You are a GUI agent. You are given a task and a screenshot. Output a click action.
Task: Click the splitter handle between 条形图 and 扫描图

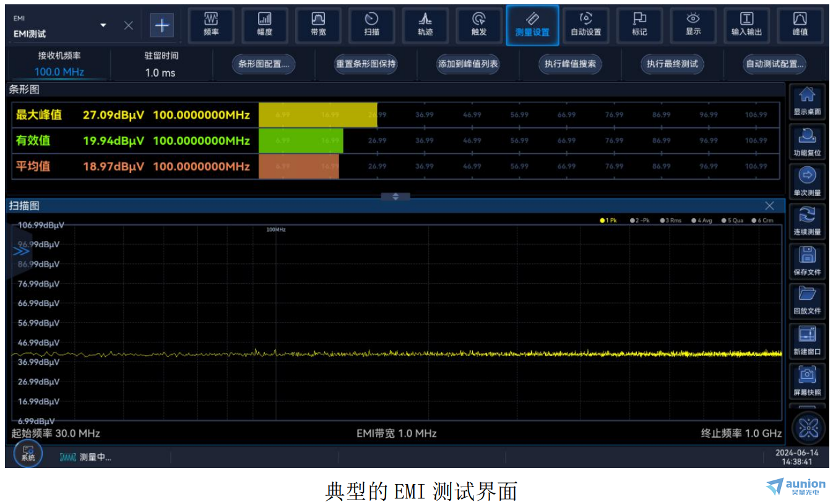[x=395, y=197]
